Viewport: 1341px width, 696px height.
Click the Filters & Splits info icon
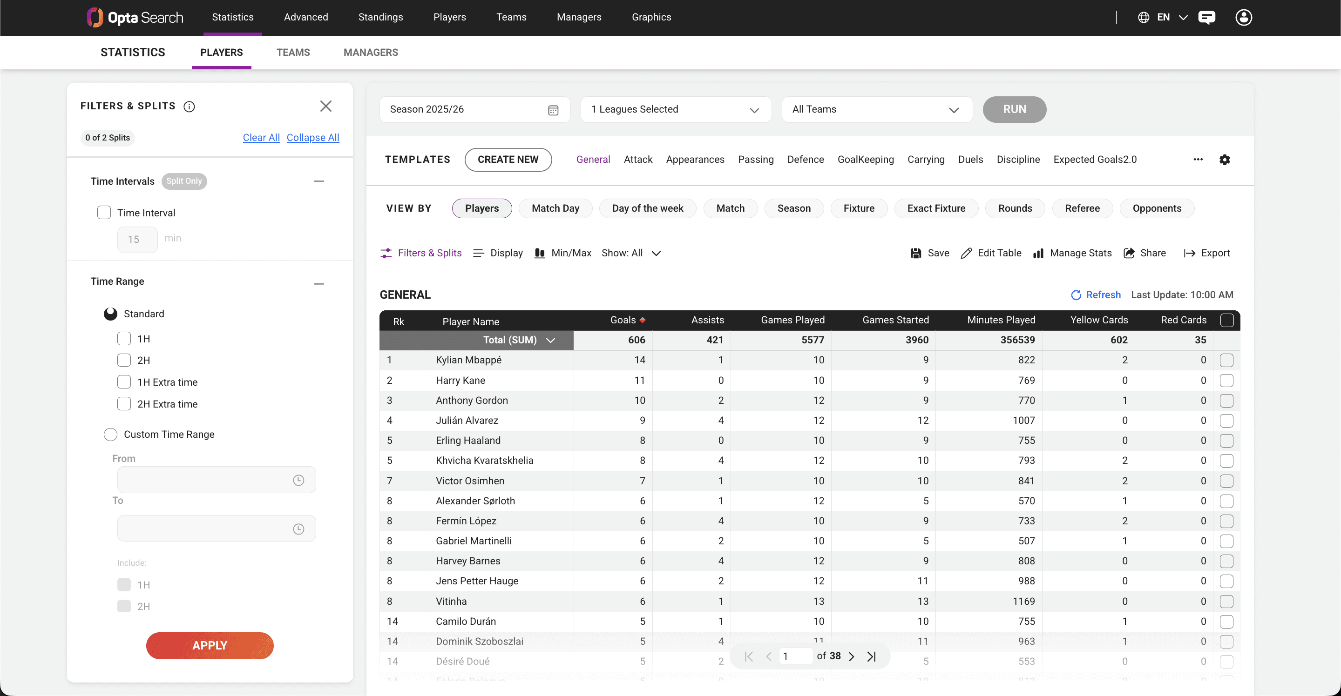pyautogui.click(x=190, y=107)
